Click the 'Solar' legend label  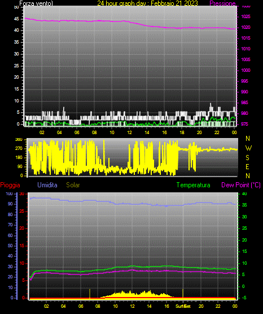click(x=73, y=185)
